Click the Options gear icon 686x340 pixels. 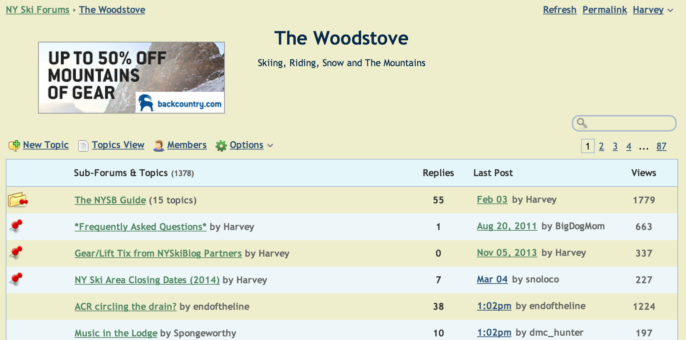(221, 146)
